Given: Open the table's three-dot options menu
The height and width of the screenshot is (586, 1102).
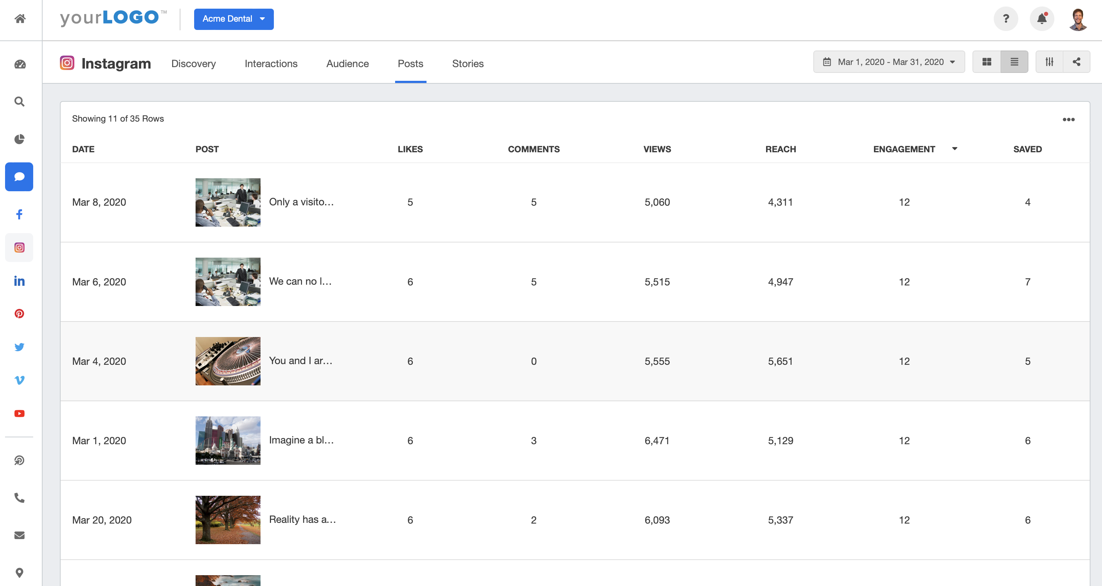Looking at the screenshot, I should pos(1069,119).
